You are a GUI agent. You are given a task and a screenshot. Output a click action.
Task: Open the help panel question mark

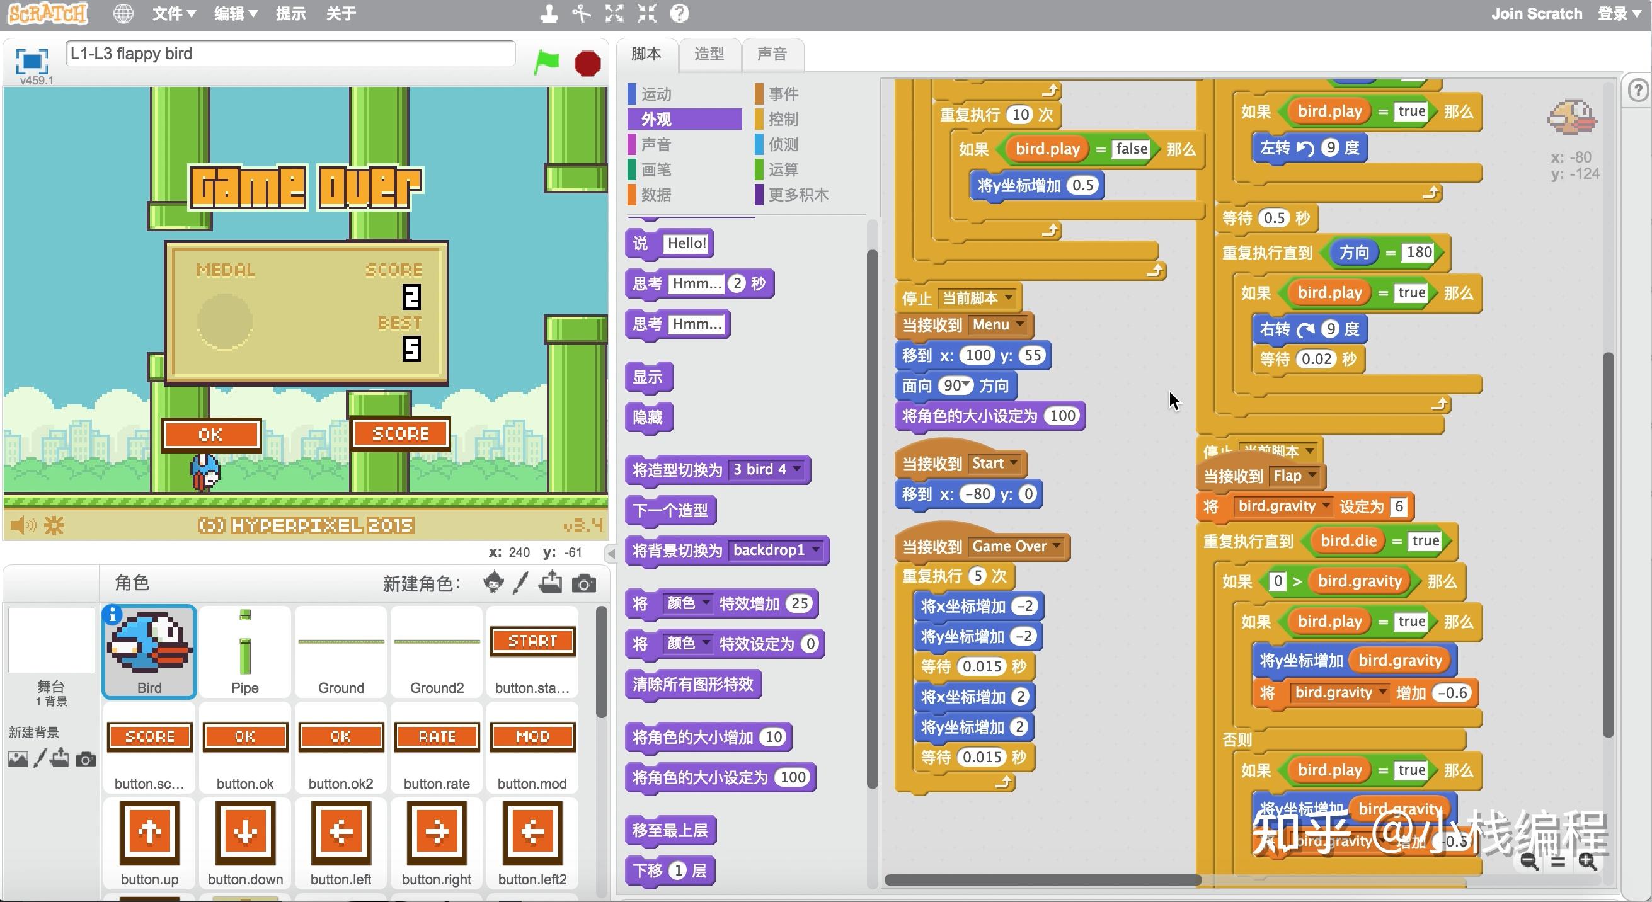click(1638, 91)
